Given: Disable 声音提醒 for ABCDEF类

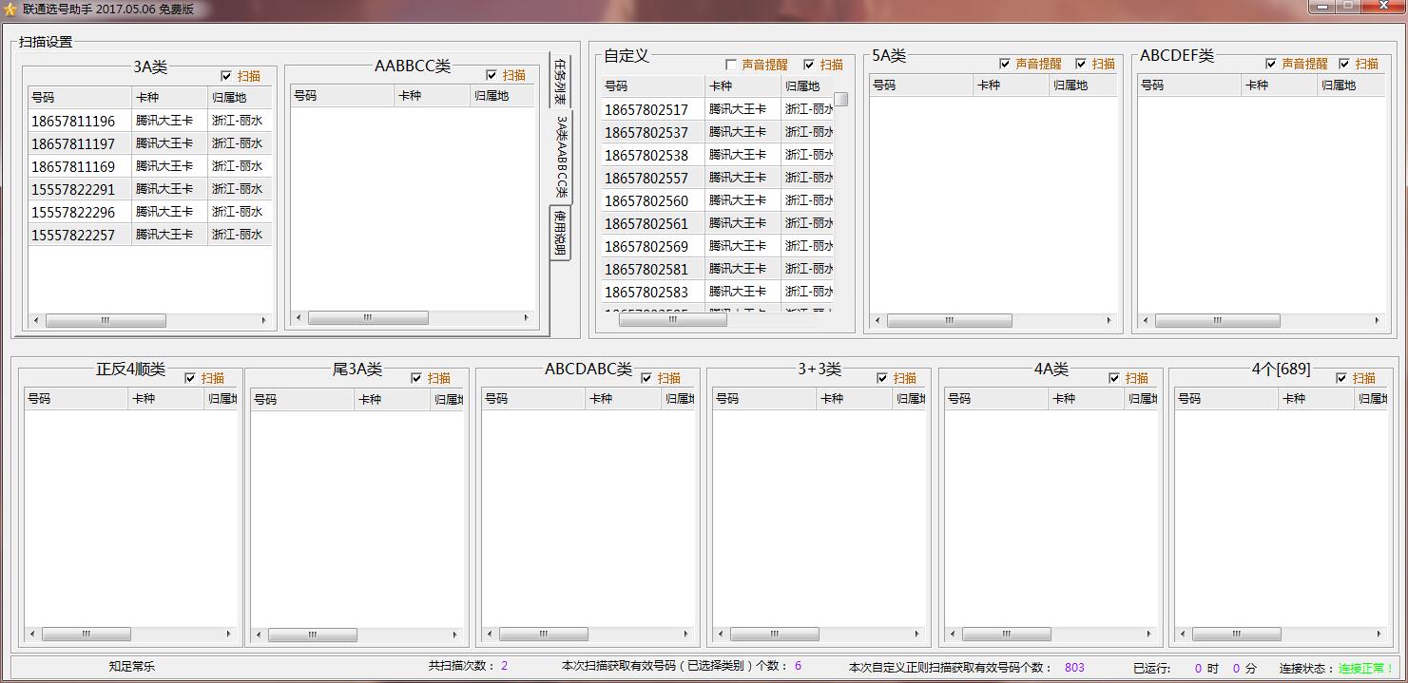Looking at the screenshot, I should pyautogui.click(x=1271, y=64).
